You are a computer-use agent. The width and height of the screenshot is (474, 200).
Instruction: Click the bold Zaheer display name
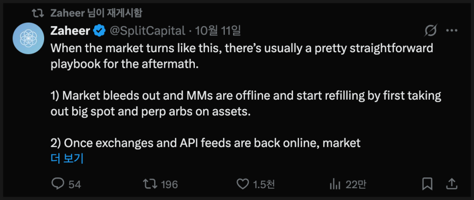click(x=70, y=31)
